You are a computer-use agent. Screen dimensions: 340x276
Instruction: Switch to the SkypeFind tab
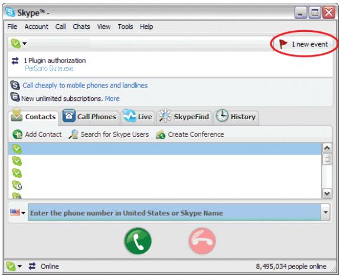pyautogui.click(x=184, y=117)
